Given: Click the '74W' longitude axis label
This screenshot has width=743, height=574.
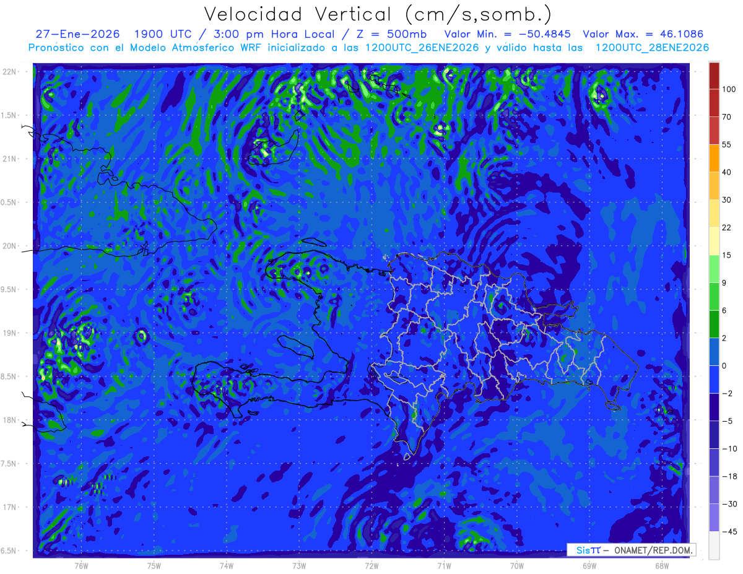Looking at the screenshot, I should pos(227,565).
